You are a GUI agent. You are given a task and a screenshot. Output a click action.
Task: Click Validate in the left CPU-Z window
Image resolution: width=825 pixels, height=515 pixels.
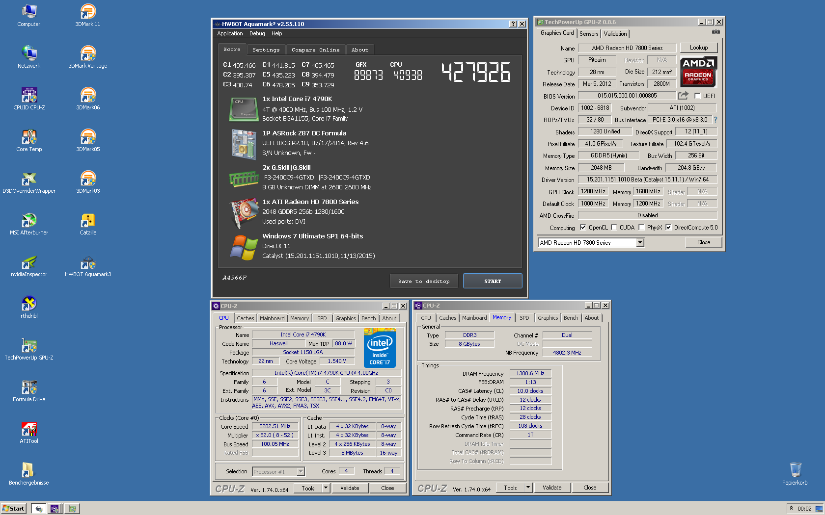[350, 488]
